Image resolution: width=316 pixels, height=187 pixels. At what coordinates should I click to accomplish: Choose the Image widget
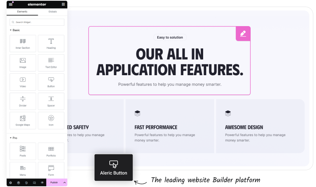pos(23,63)
